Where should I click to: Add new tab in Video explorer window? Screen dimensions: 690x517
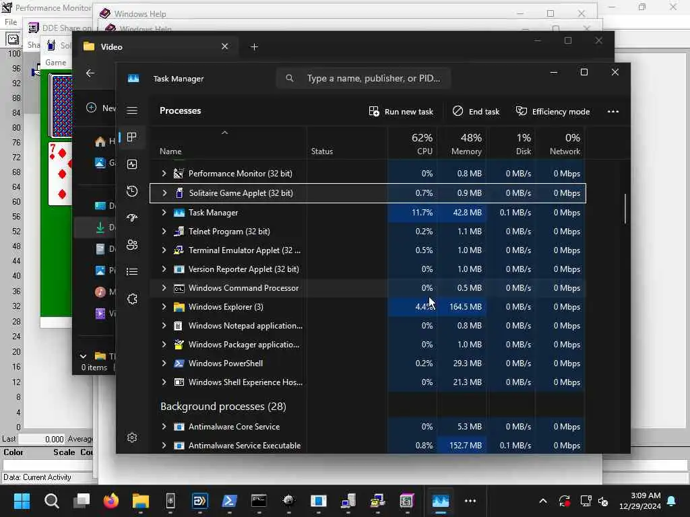tap(254, 46)
